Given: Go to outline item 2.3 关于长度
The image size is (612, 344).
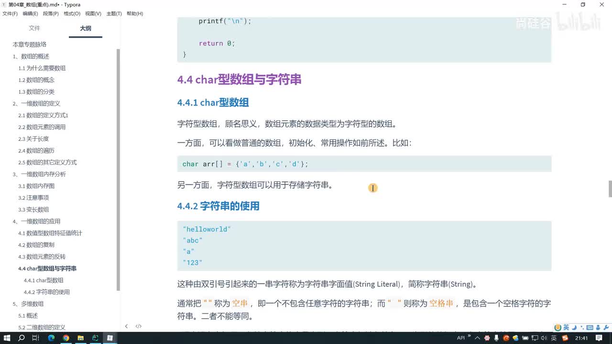Looking at the screenshot, I should 33,139.
